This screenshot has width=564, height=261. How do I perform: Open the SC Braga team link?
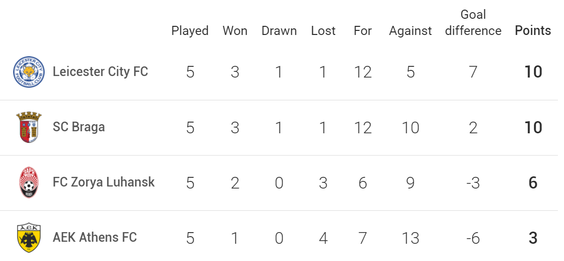pos(79,127)
